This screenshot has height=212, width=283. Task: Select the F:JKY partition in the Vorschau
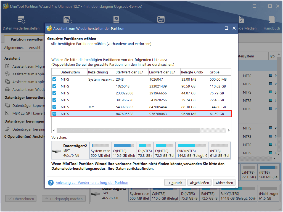(192, 150)
